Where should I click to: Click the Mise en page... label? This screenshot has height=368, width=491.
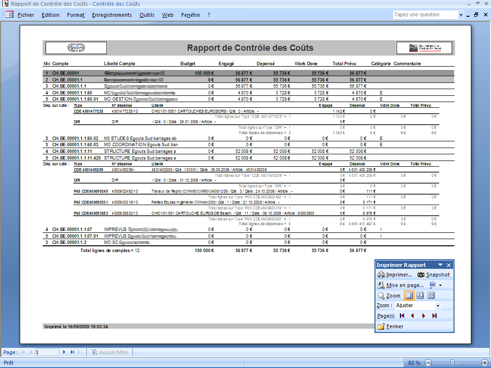click(405, 285)
